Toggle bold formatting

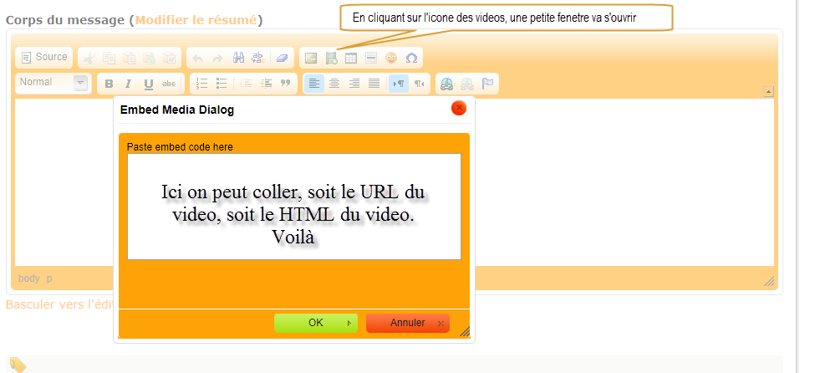tap(109, 84)
